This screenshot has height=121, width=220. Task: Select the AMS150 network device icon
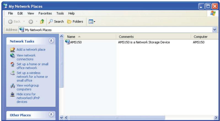(x=67, y=42)
